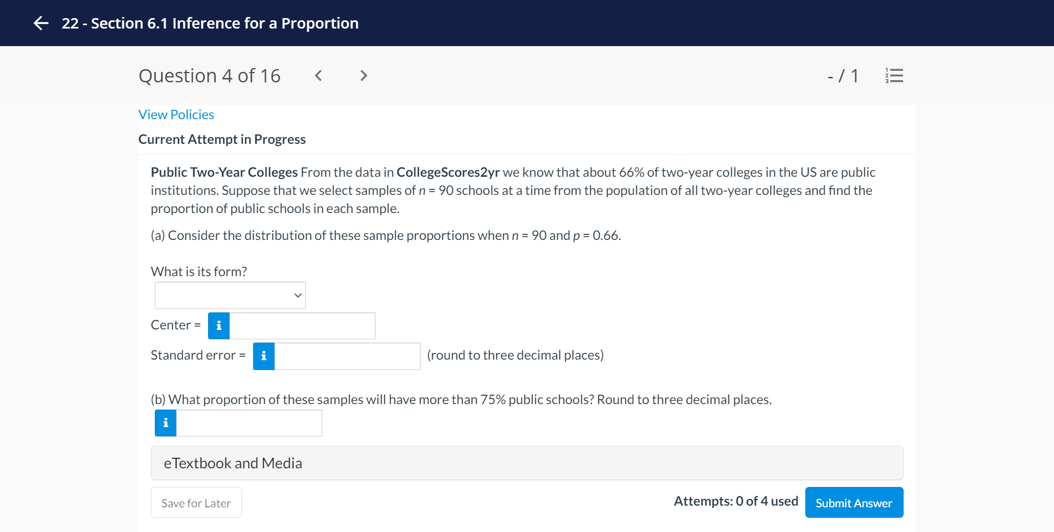Screen dimensions: 1054x532
Task: Click the score indicator showing - / 1
Action: 843,76
